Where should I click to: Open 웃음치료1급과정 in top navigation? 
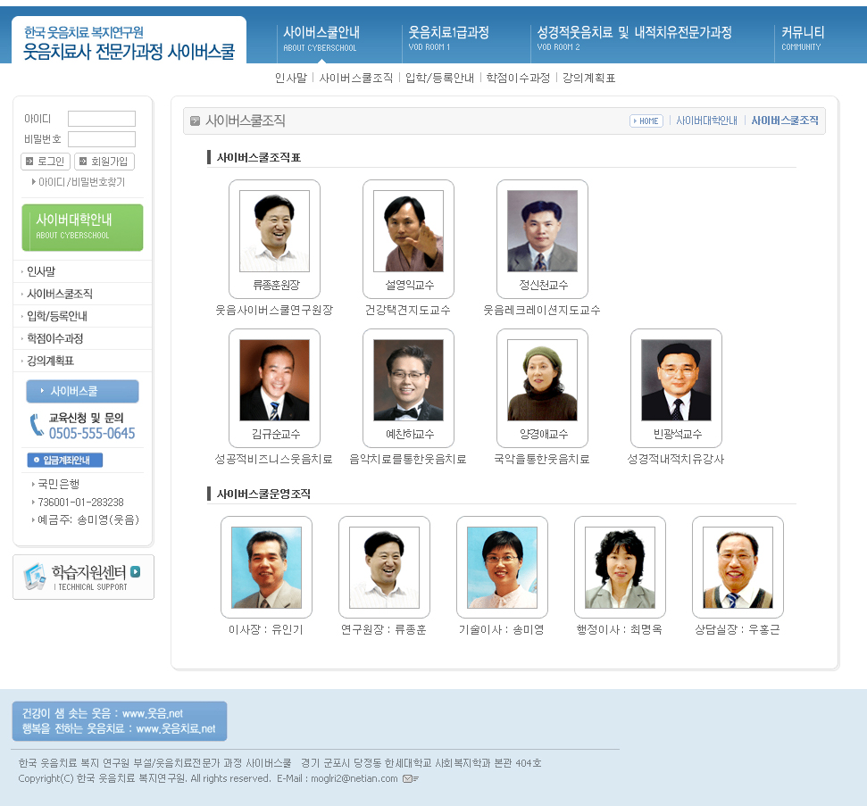[448, 37]
